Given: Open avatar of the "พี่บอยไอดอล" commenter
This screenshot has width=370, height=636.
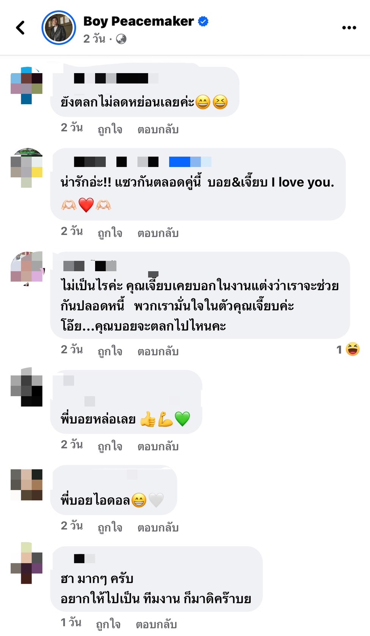Looking at the screenshot, I should (27, 485).
